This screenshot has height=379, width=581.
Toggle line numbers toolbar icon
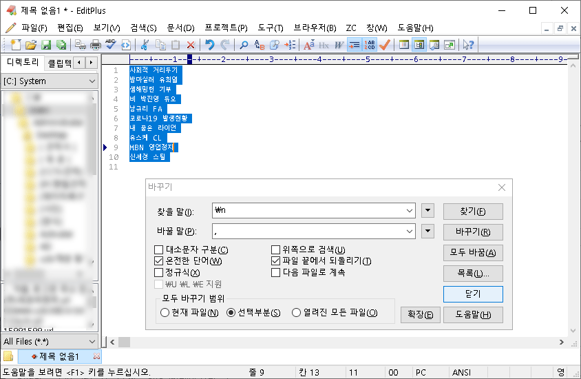(370, 45)
